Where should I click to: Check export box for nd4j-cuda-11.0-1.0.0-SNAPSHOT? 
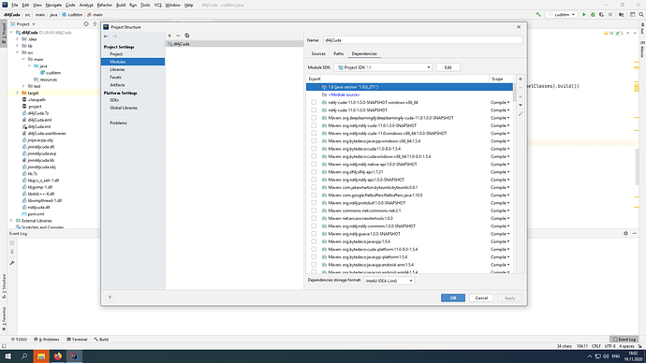coord(314,110)
